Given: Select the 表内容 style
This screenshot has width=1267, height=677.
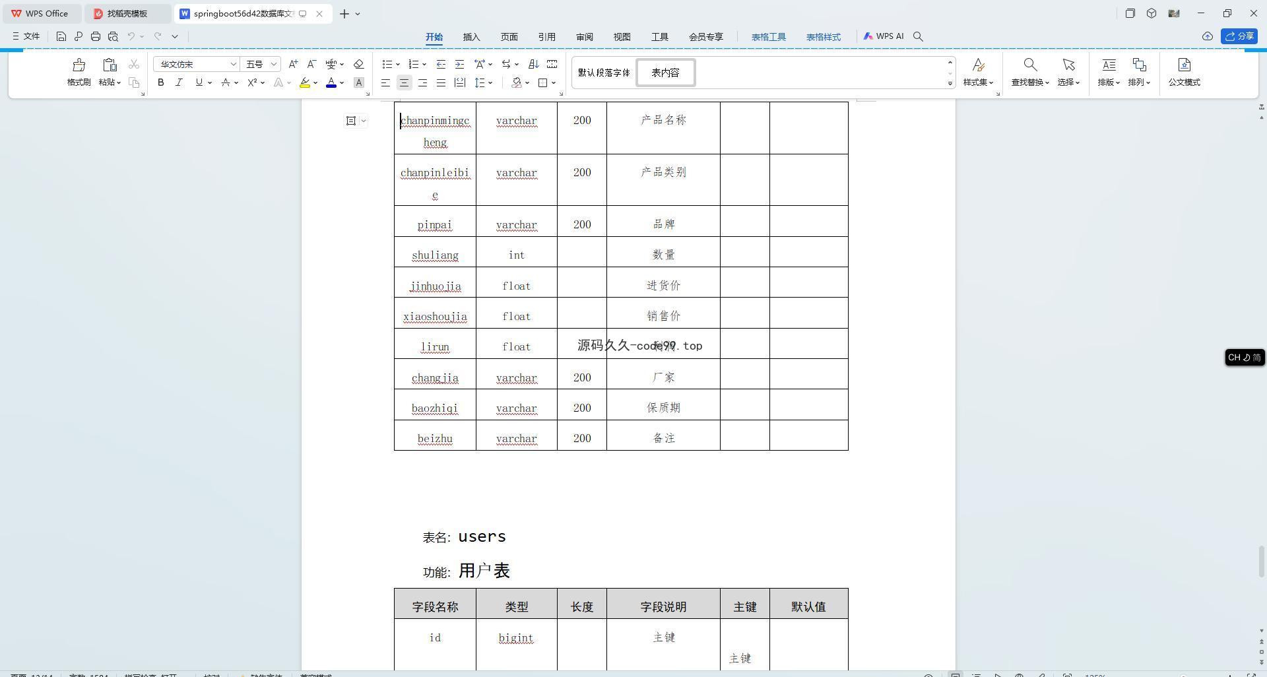Looking at the screenshot, I should coord(665,73).
